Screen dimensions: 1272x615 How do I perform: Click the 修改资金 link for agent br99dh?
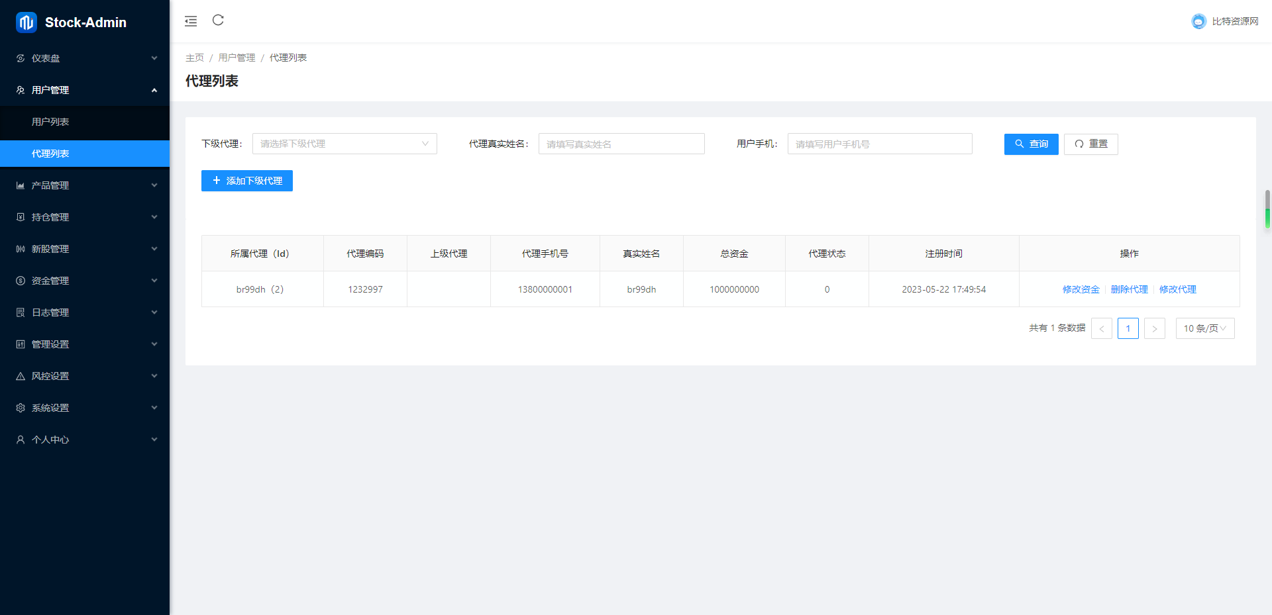[1080, 289]
